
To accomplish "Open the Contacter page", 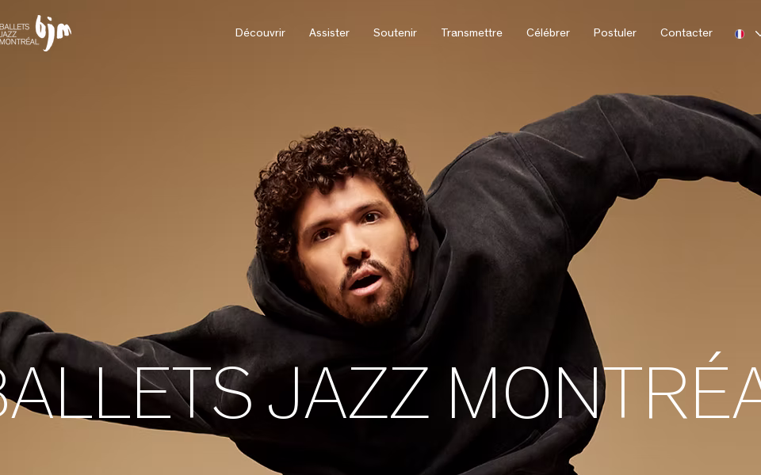I will click(x=686, y=33).
